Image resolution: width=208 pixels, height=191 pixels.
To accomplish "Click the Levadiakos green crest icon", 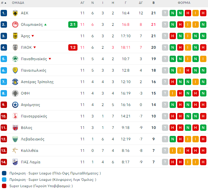I will click(x=15, y=139).
